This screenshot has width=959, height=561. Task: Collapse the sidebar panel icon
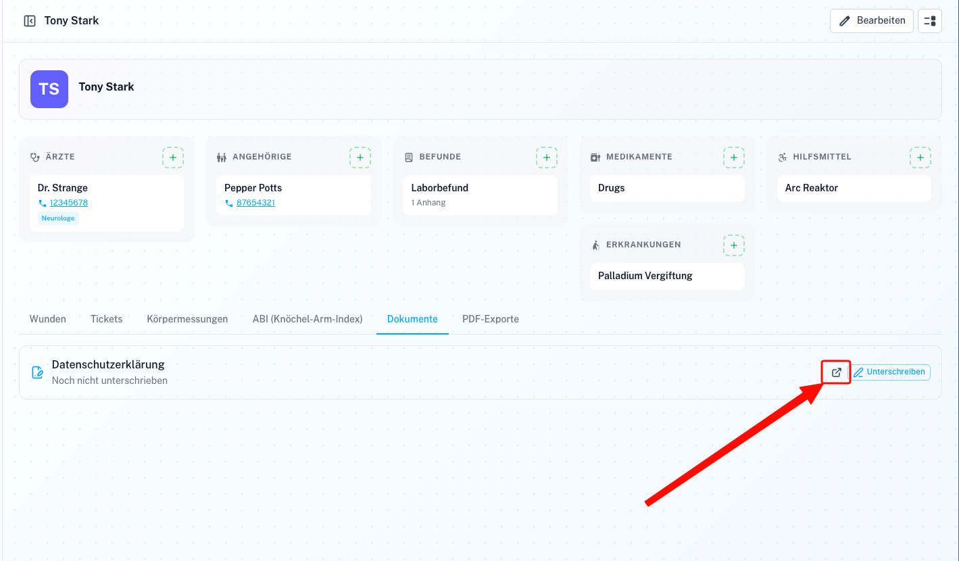[30, 21]
